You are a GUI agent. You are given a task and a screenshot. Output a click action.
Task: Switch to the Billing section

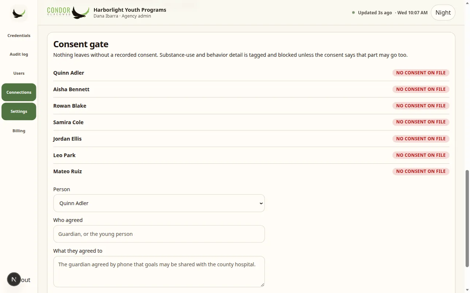[x=19, y=131]
